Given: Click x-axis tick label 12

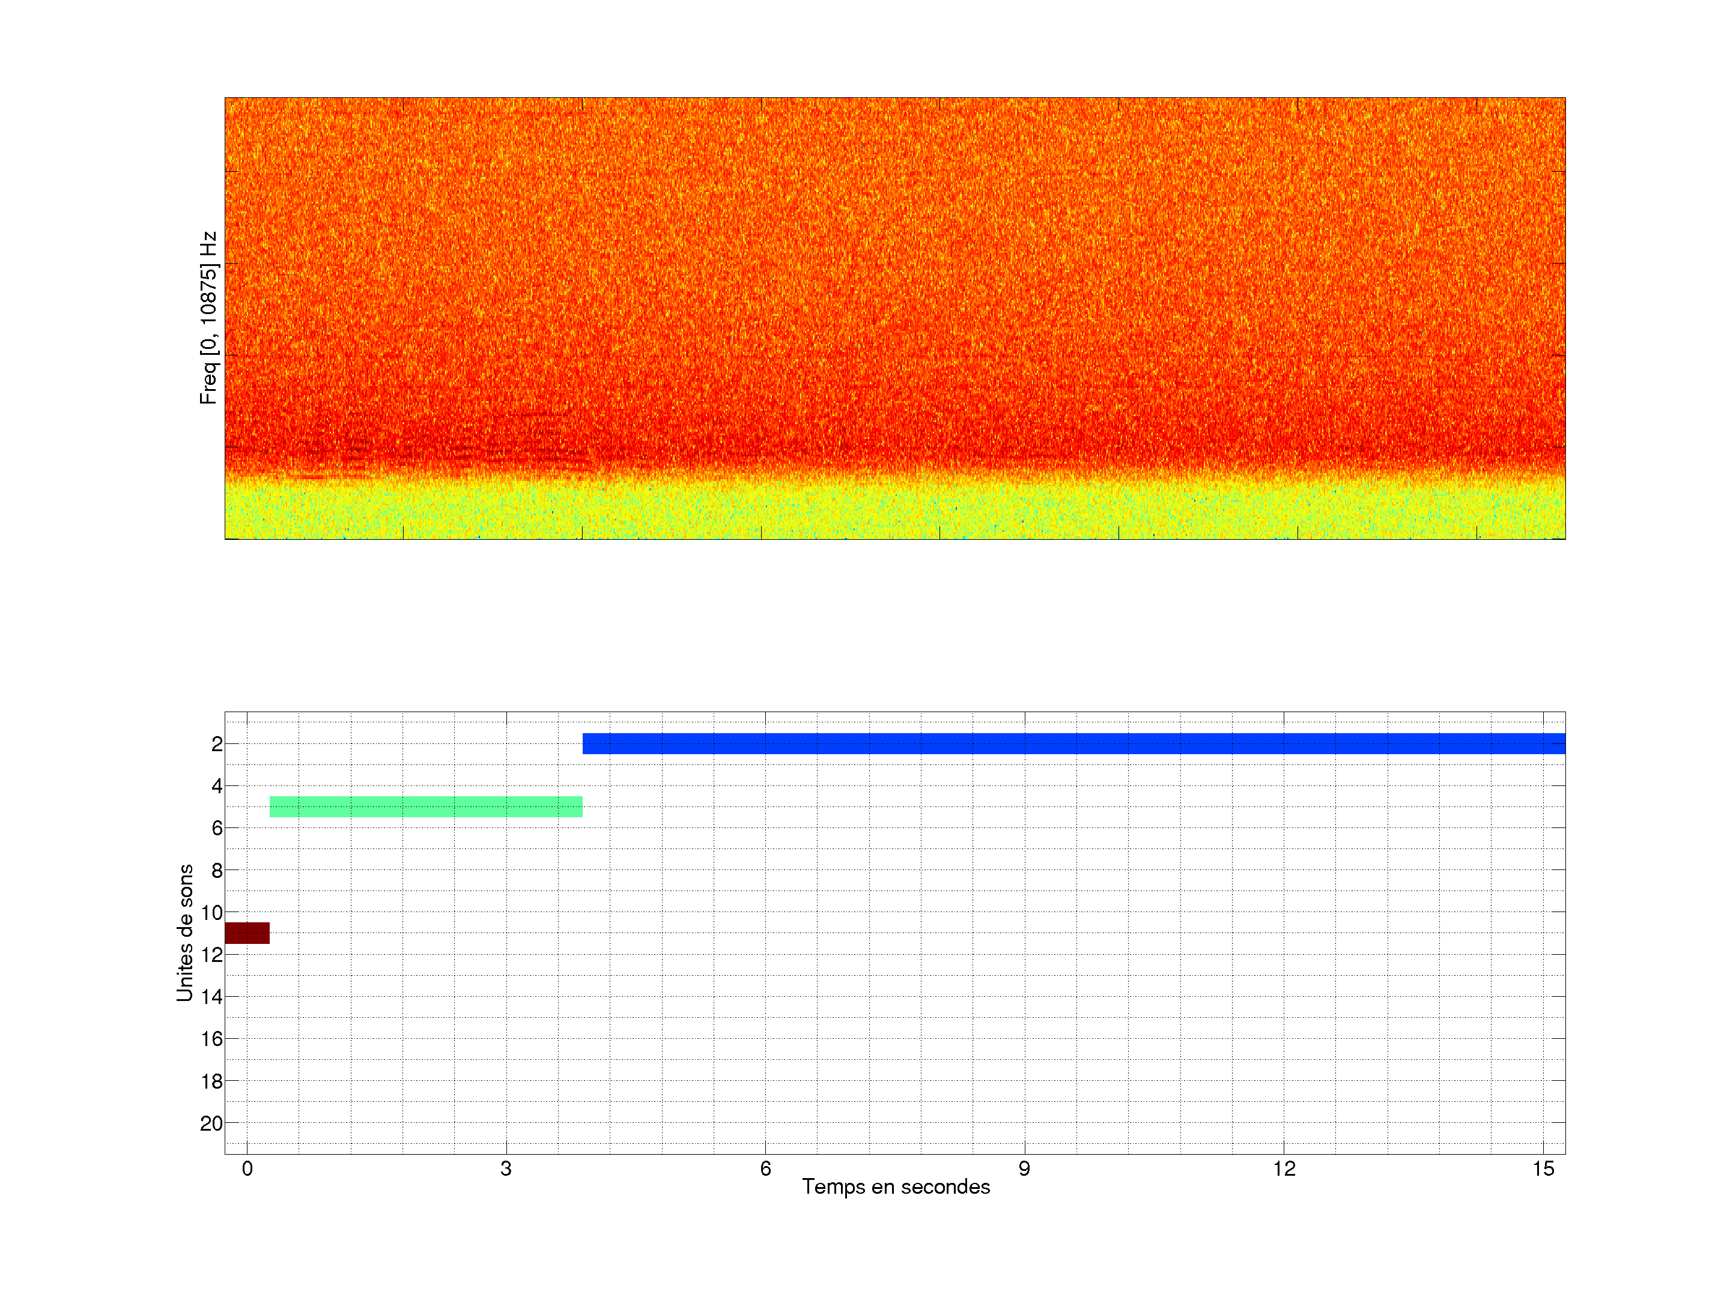Looking at the screenshot, I should pyautogui.click(x=1284, y=1169).
